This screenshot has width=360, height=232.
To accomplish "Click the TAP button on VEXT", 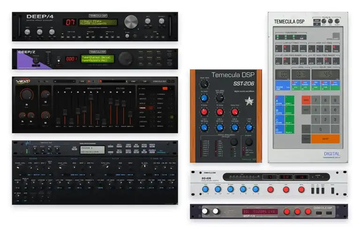I will coord(145,82).
